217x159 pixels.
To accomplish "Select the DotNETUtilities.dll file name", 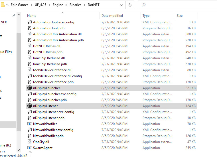I will 47,46.
